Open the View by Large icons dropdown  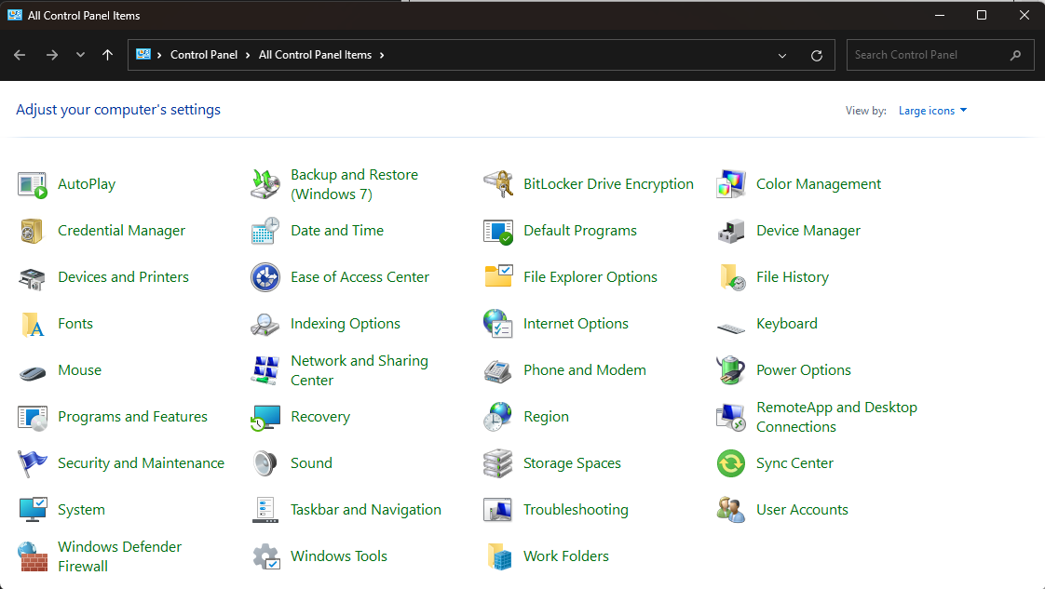(932, 111)
